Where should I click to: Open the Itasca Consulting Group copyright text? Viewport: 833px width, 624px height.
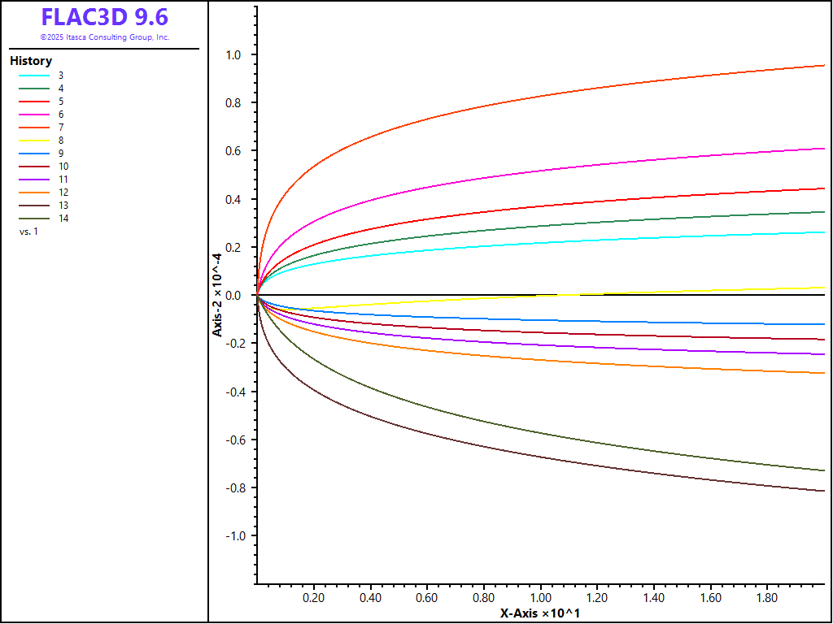coord(105,37)
